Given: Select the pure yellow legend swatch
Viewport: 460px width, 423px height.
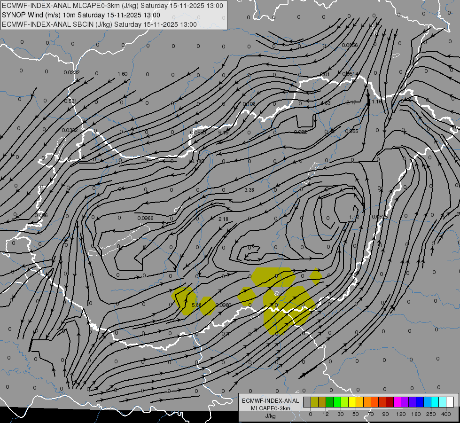Looking at the screenshot, I should (x=352, y=402).
